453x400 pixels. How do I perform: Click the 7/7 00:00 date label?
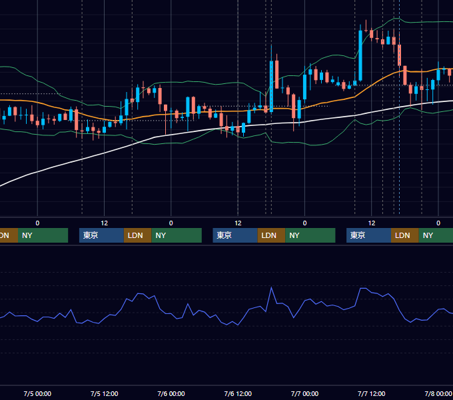click(304, 393)
